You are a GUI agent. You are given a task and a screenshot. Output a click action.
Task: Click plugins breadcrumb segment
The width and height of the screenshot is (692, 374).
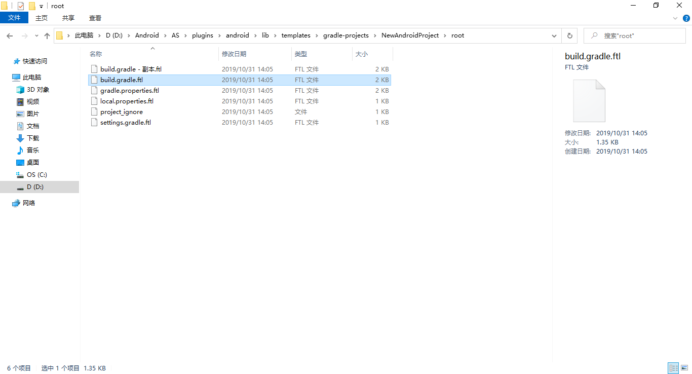click(203, 35)
